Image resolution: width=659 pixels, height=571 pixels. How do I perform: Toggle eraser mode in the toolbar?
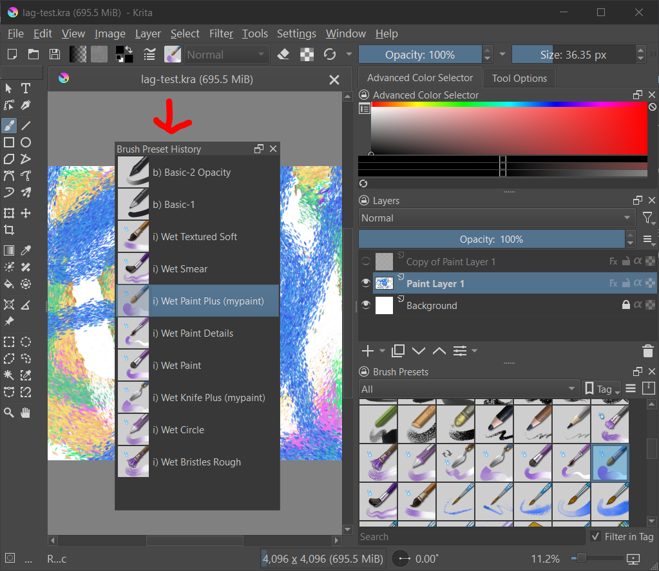(283, 55)
